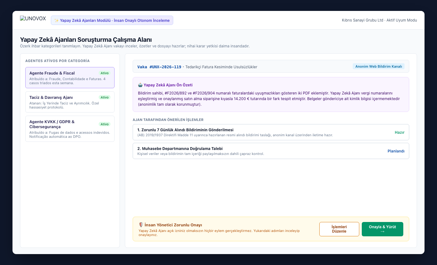This screenshot has width=437, height=265.
Task: Click the AJAN TARAFINDAN ÖNERİLEN İŞLEMLER heading
Action: click(x=168, y=120)
